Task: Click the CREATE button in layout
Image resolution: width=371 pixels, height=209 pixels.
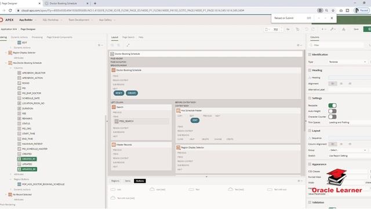Action: 132,93
